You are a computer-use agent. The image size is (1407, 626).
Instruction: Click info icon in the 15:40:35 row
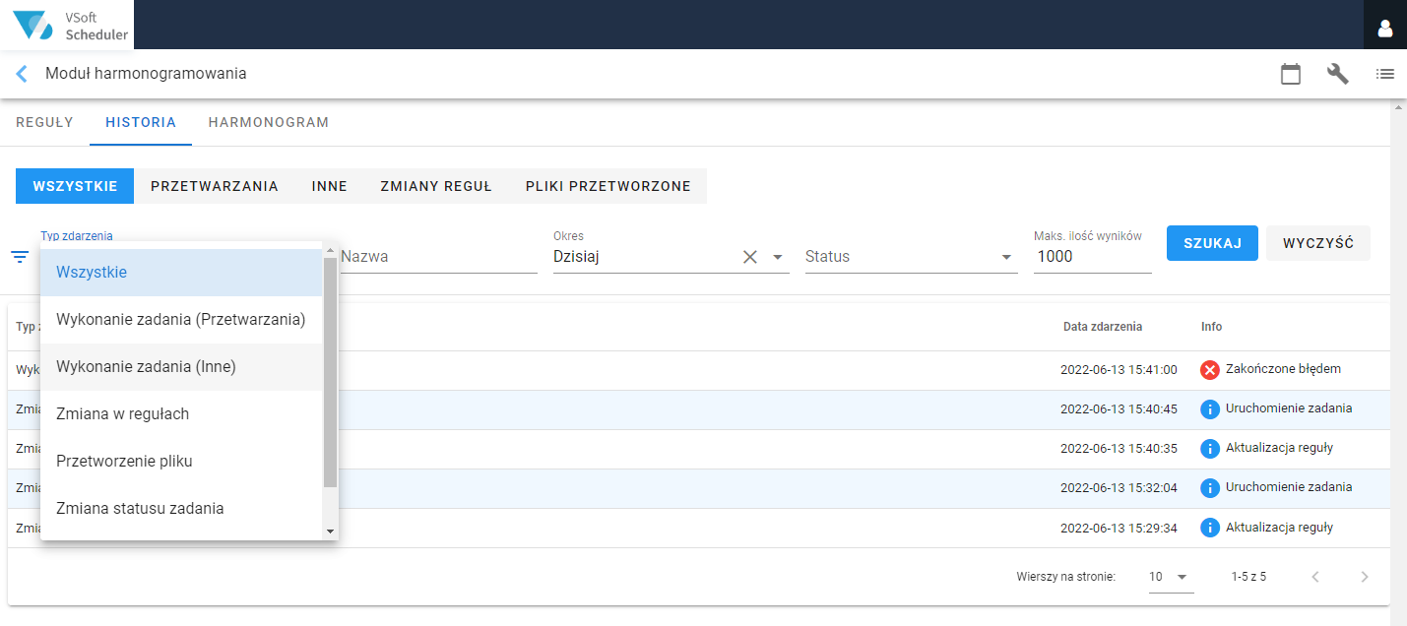coord(1210,449)
